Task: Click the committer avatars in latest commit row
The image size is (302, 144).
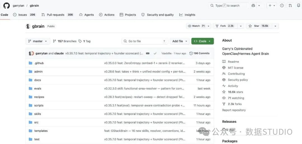Action: coord(31,54)
